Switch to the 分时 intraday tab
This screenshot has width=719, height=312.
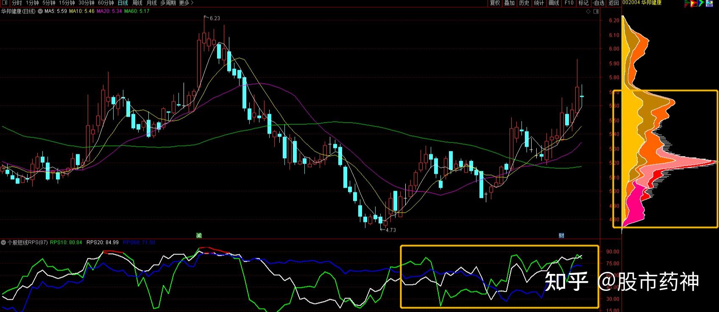click(x=17, y=3)
